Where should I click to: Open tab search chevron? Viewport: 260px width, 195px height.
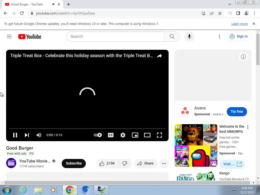(230, 4)
